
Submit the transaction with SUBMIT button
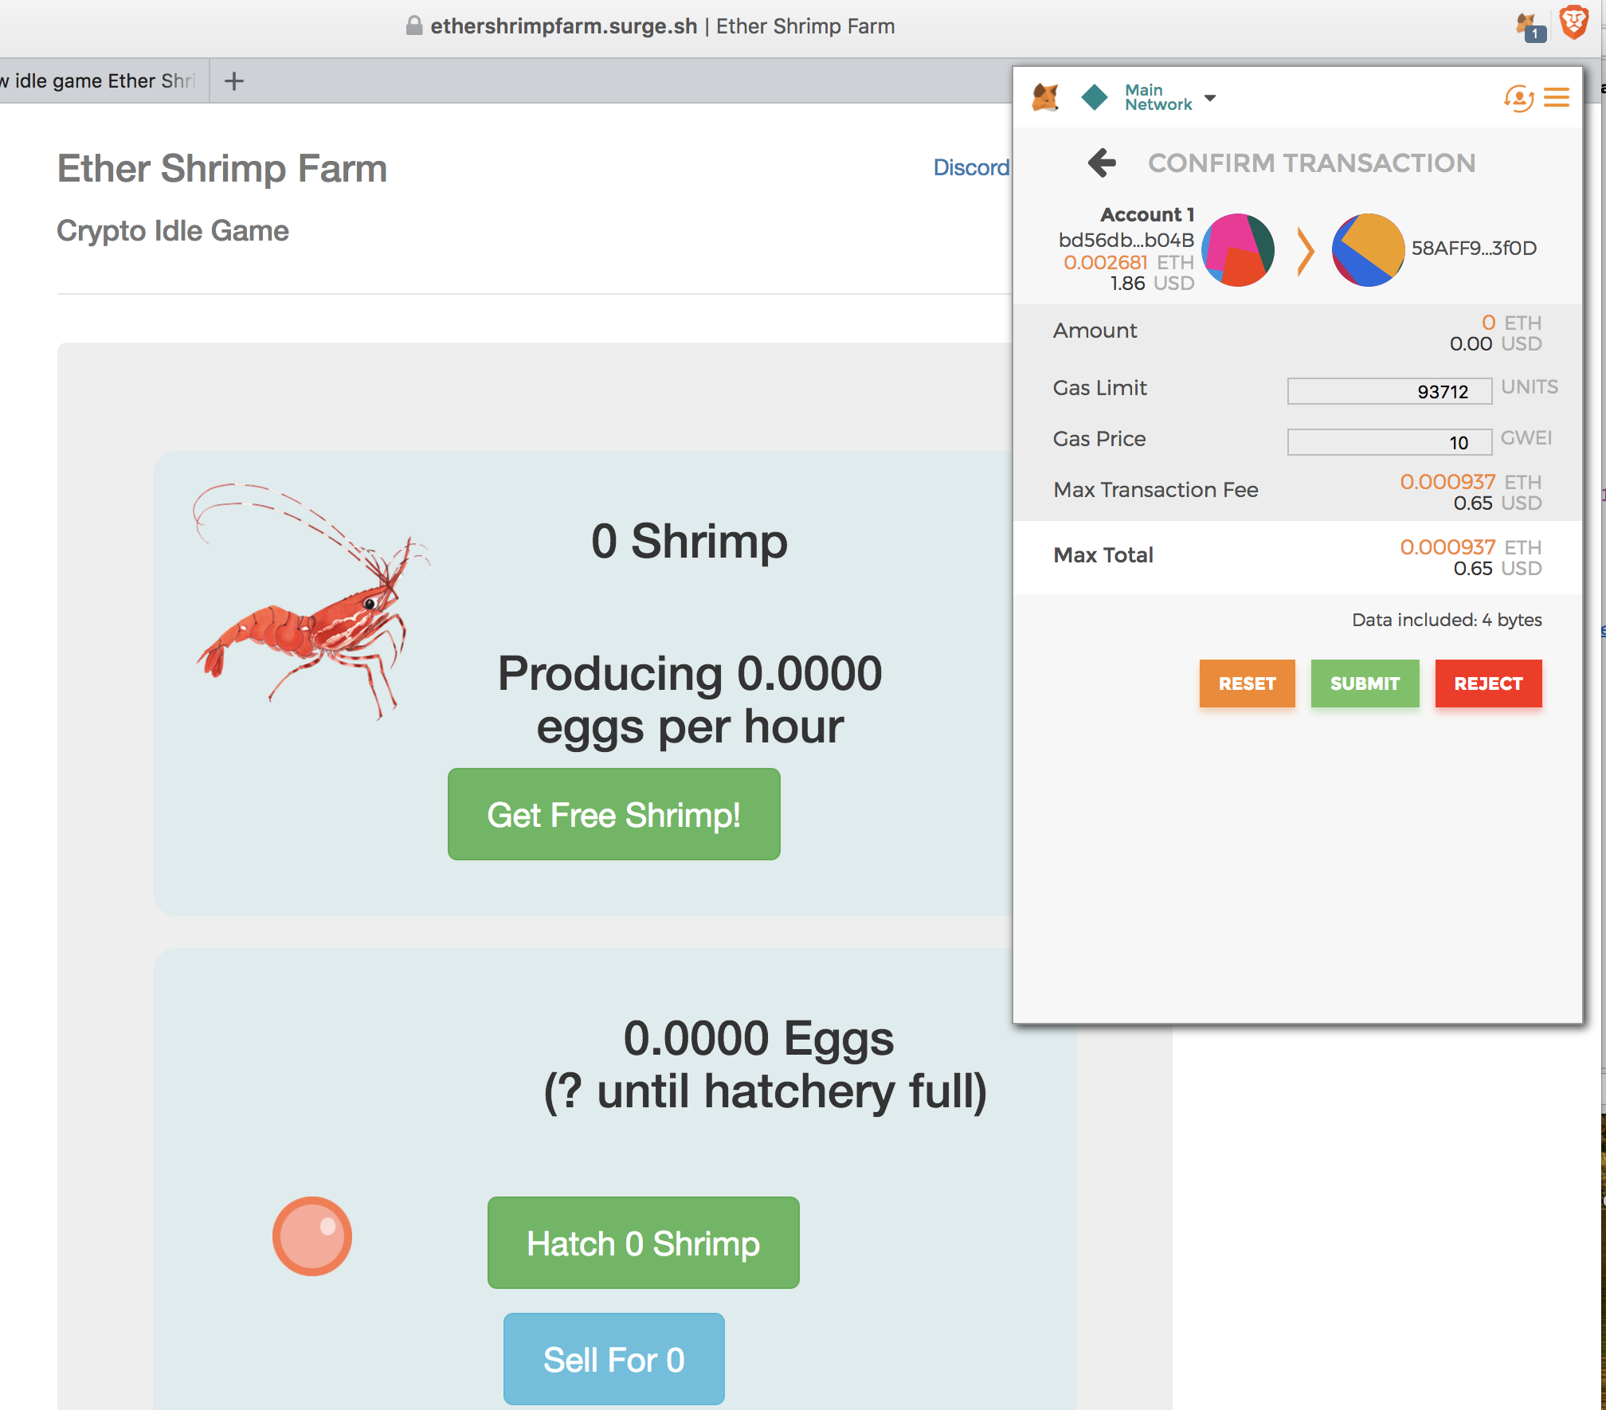pyautogui.click(x=1365, y=683)
